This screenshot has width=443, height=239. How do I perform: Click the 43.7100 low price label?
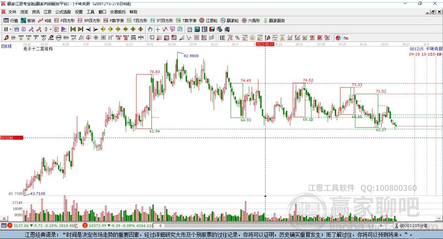[38, 194]
